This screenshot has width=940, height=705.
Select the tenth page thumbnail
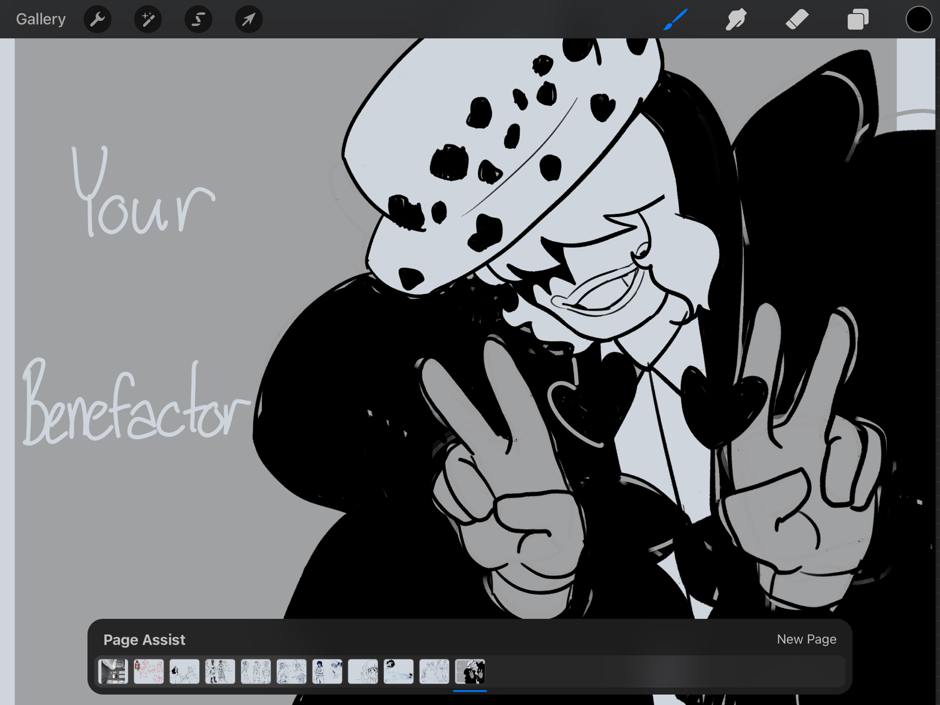coord(434,671)
